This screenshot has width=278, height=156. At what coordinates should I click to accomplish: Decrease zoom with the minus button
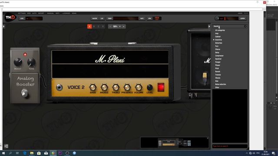tap(110, 26)
